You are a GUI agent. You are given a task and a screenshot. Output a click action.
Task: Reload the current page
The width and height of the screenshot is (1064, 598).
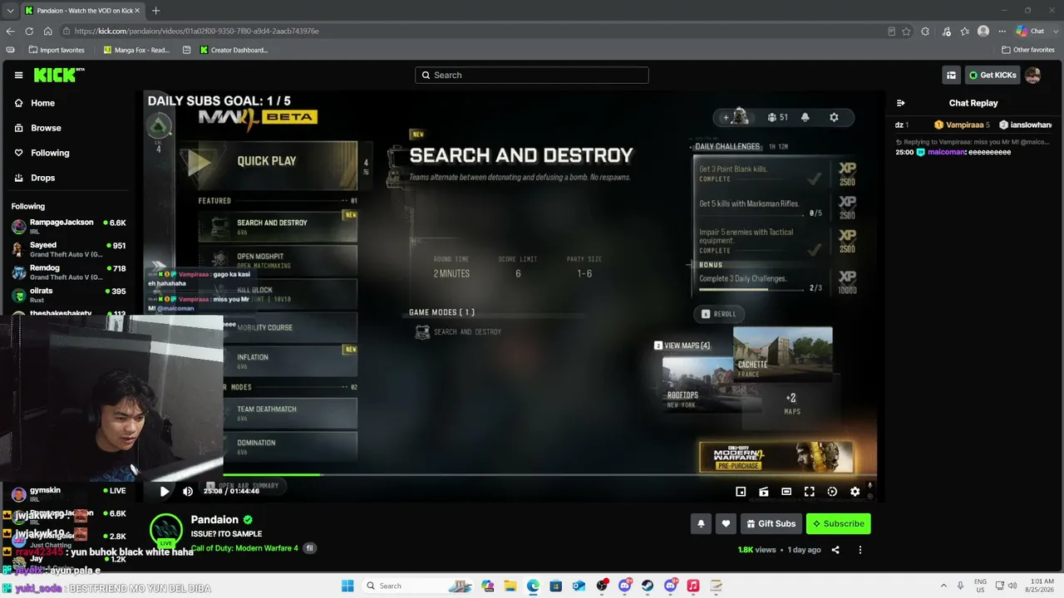tap(29, 32)
